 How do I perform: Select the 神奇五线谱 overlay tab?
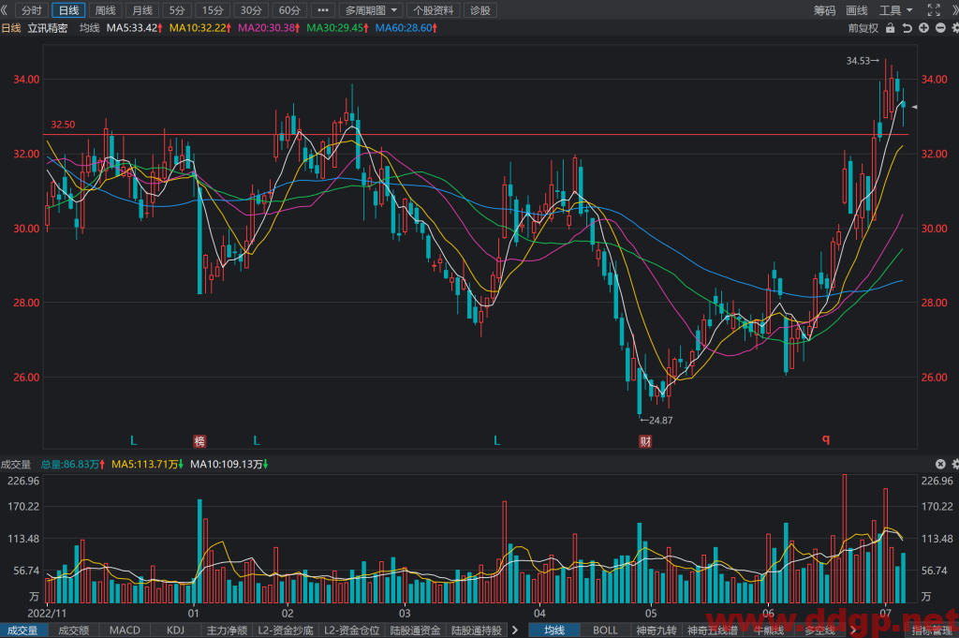[x=713, y=631]
